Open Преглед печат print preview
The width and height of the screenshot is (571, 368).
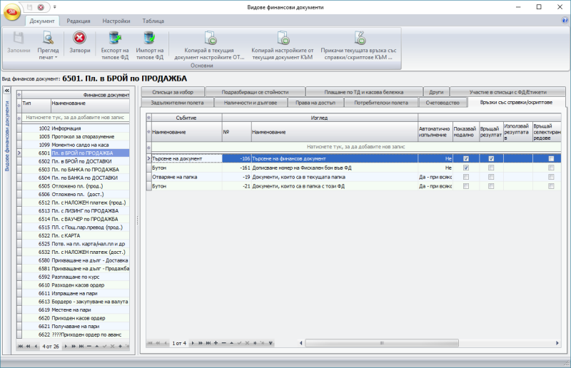coord(48,45)
